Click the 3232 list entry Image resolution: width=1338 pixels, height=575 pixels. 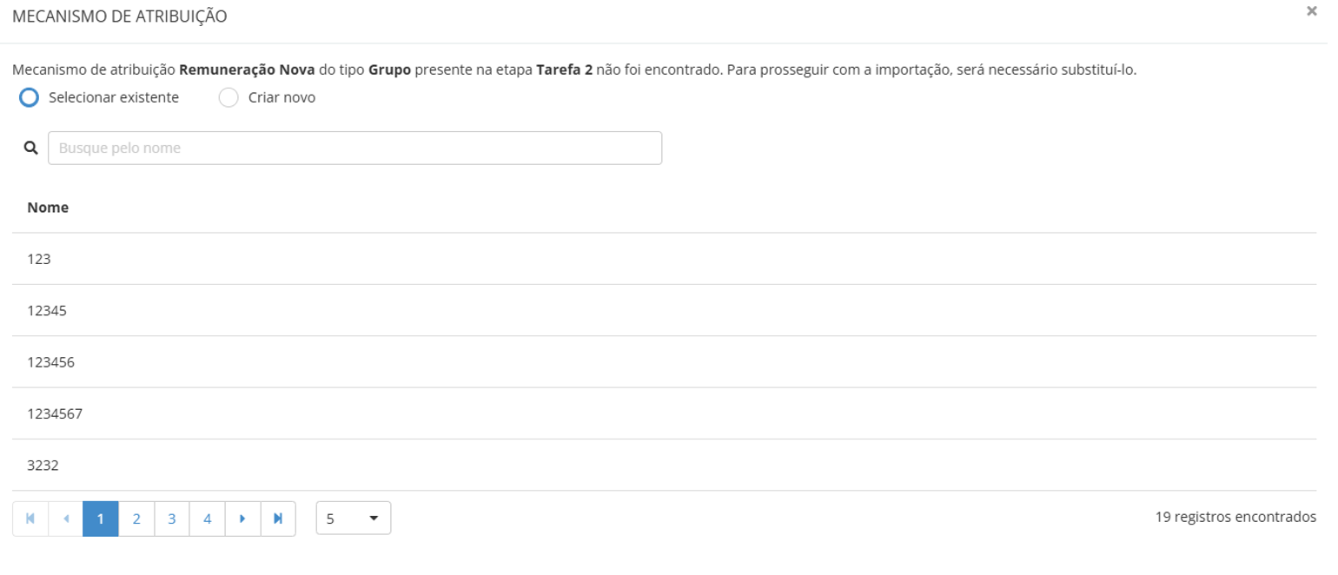[x=43, y=466]
